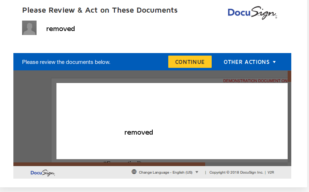
Task: Click the V2R version label in footer
Action: pos(271,173)
